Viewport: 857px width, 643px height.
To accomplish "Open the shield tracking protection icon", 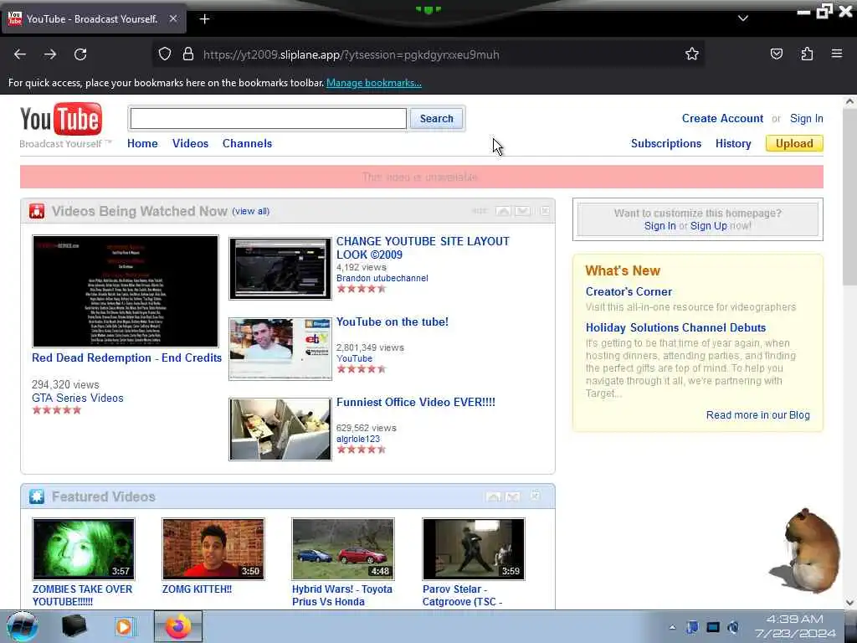I will [165, 54].
